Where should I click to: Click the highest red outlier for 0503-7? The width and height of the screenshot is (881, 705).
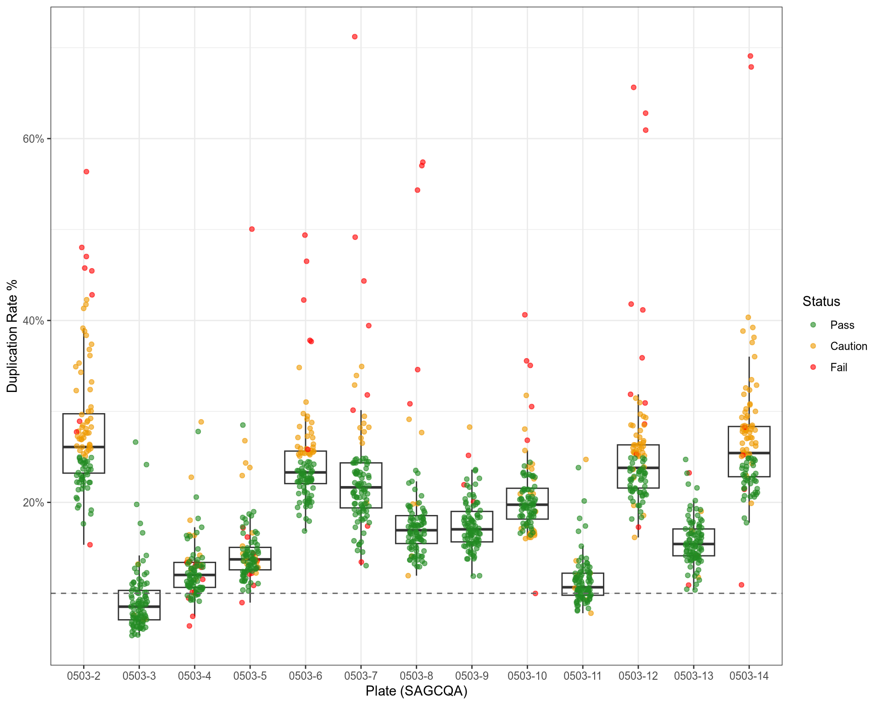click(355, 37)
